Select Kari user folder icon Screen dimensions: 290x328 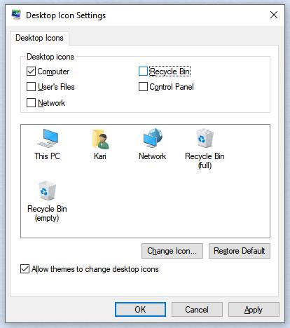tap(100, 139)
